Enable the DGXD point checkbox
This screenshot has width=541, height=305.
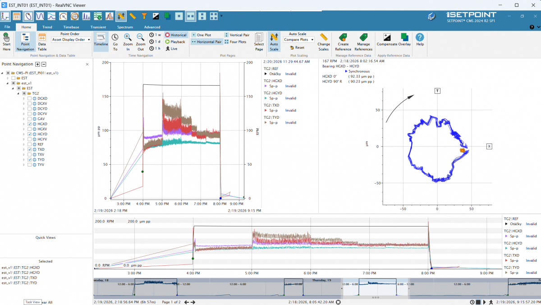pos(30,98)
